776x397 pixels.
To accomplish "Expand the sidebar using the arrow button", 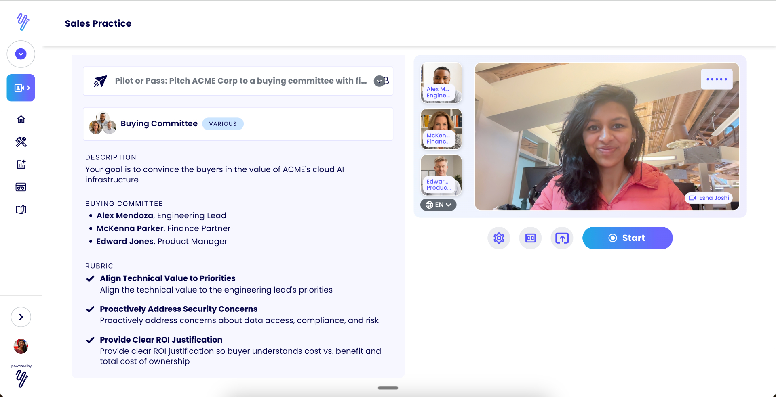I will (21, 317).
